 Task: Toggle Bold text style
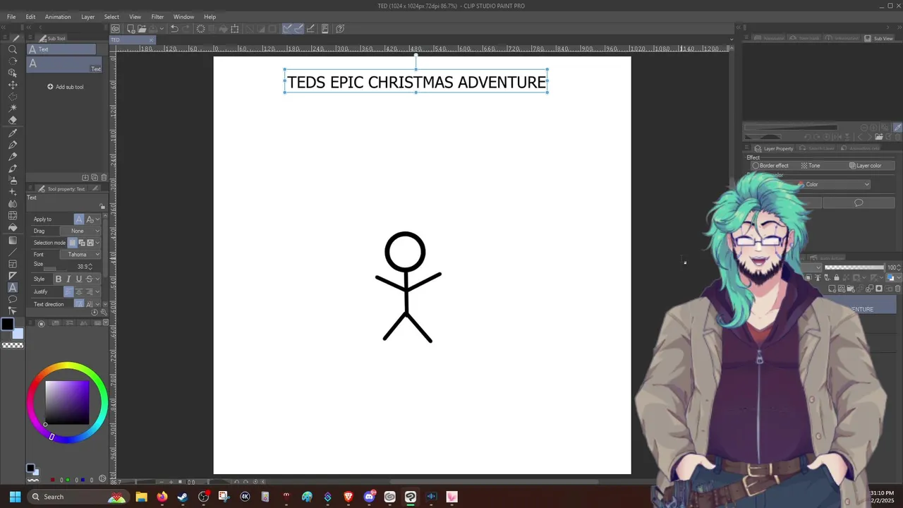(x=59, y=279)
